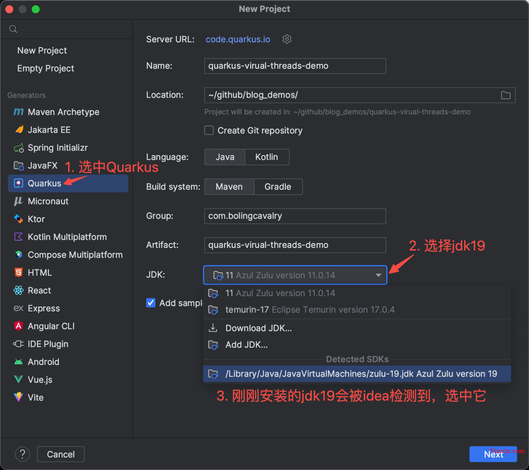Viewport: 529px width, 470px height.
Task: Click the Micronaut generator icon
Action: 18,201
